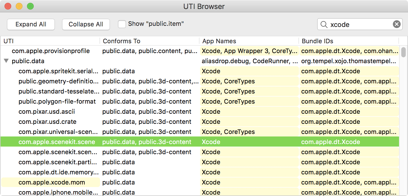This screenshot has width=408, height=196.
Task: Sort by the Bundle IDs column header
Action: click(349, 41)
